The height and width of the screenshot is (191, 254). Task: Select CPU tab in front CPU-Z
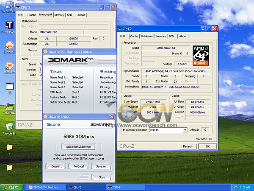coord(123,36)
